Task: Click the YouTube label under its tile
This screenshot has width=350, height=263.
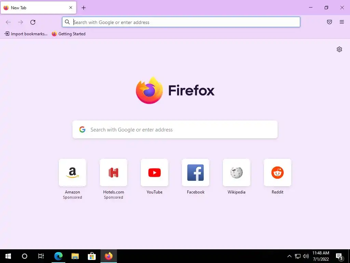Action: click(x=154, y=192)
